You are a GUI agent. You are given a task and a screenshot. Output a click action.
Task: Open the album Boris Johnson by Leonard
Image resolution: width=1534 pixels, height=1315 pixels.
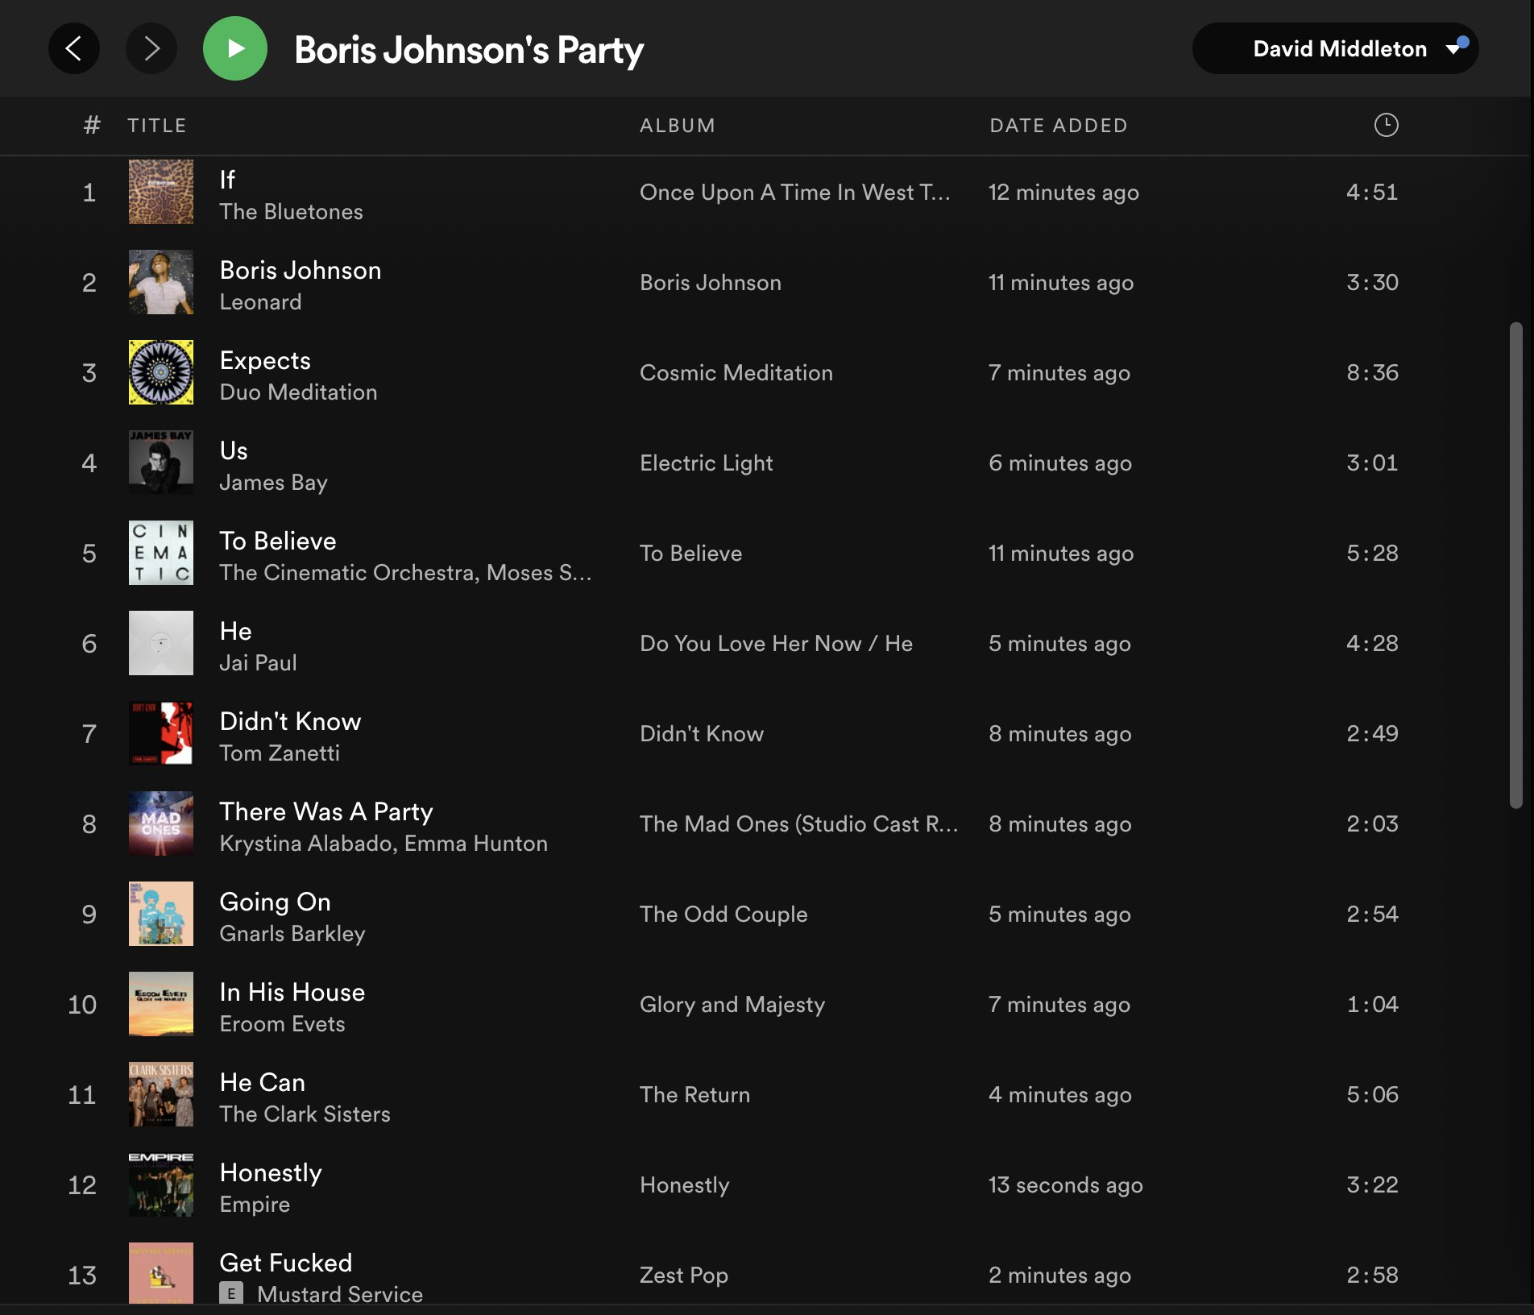point(711,283)
